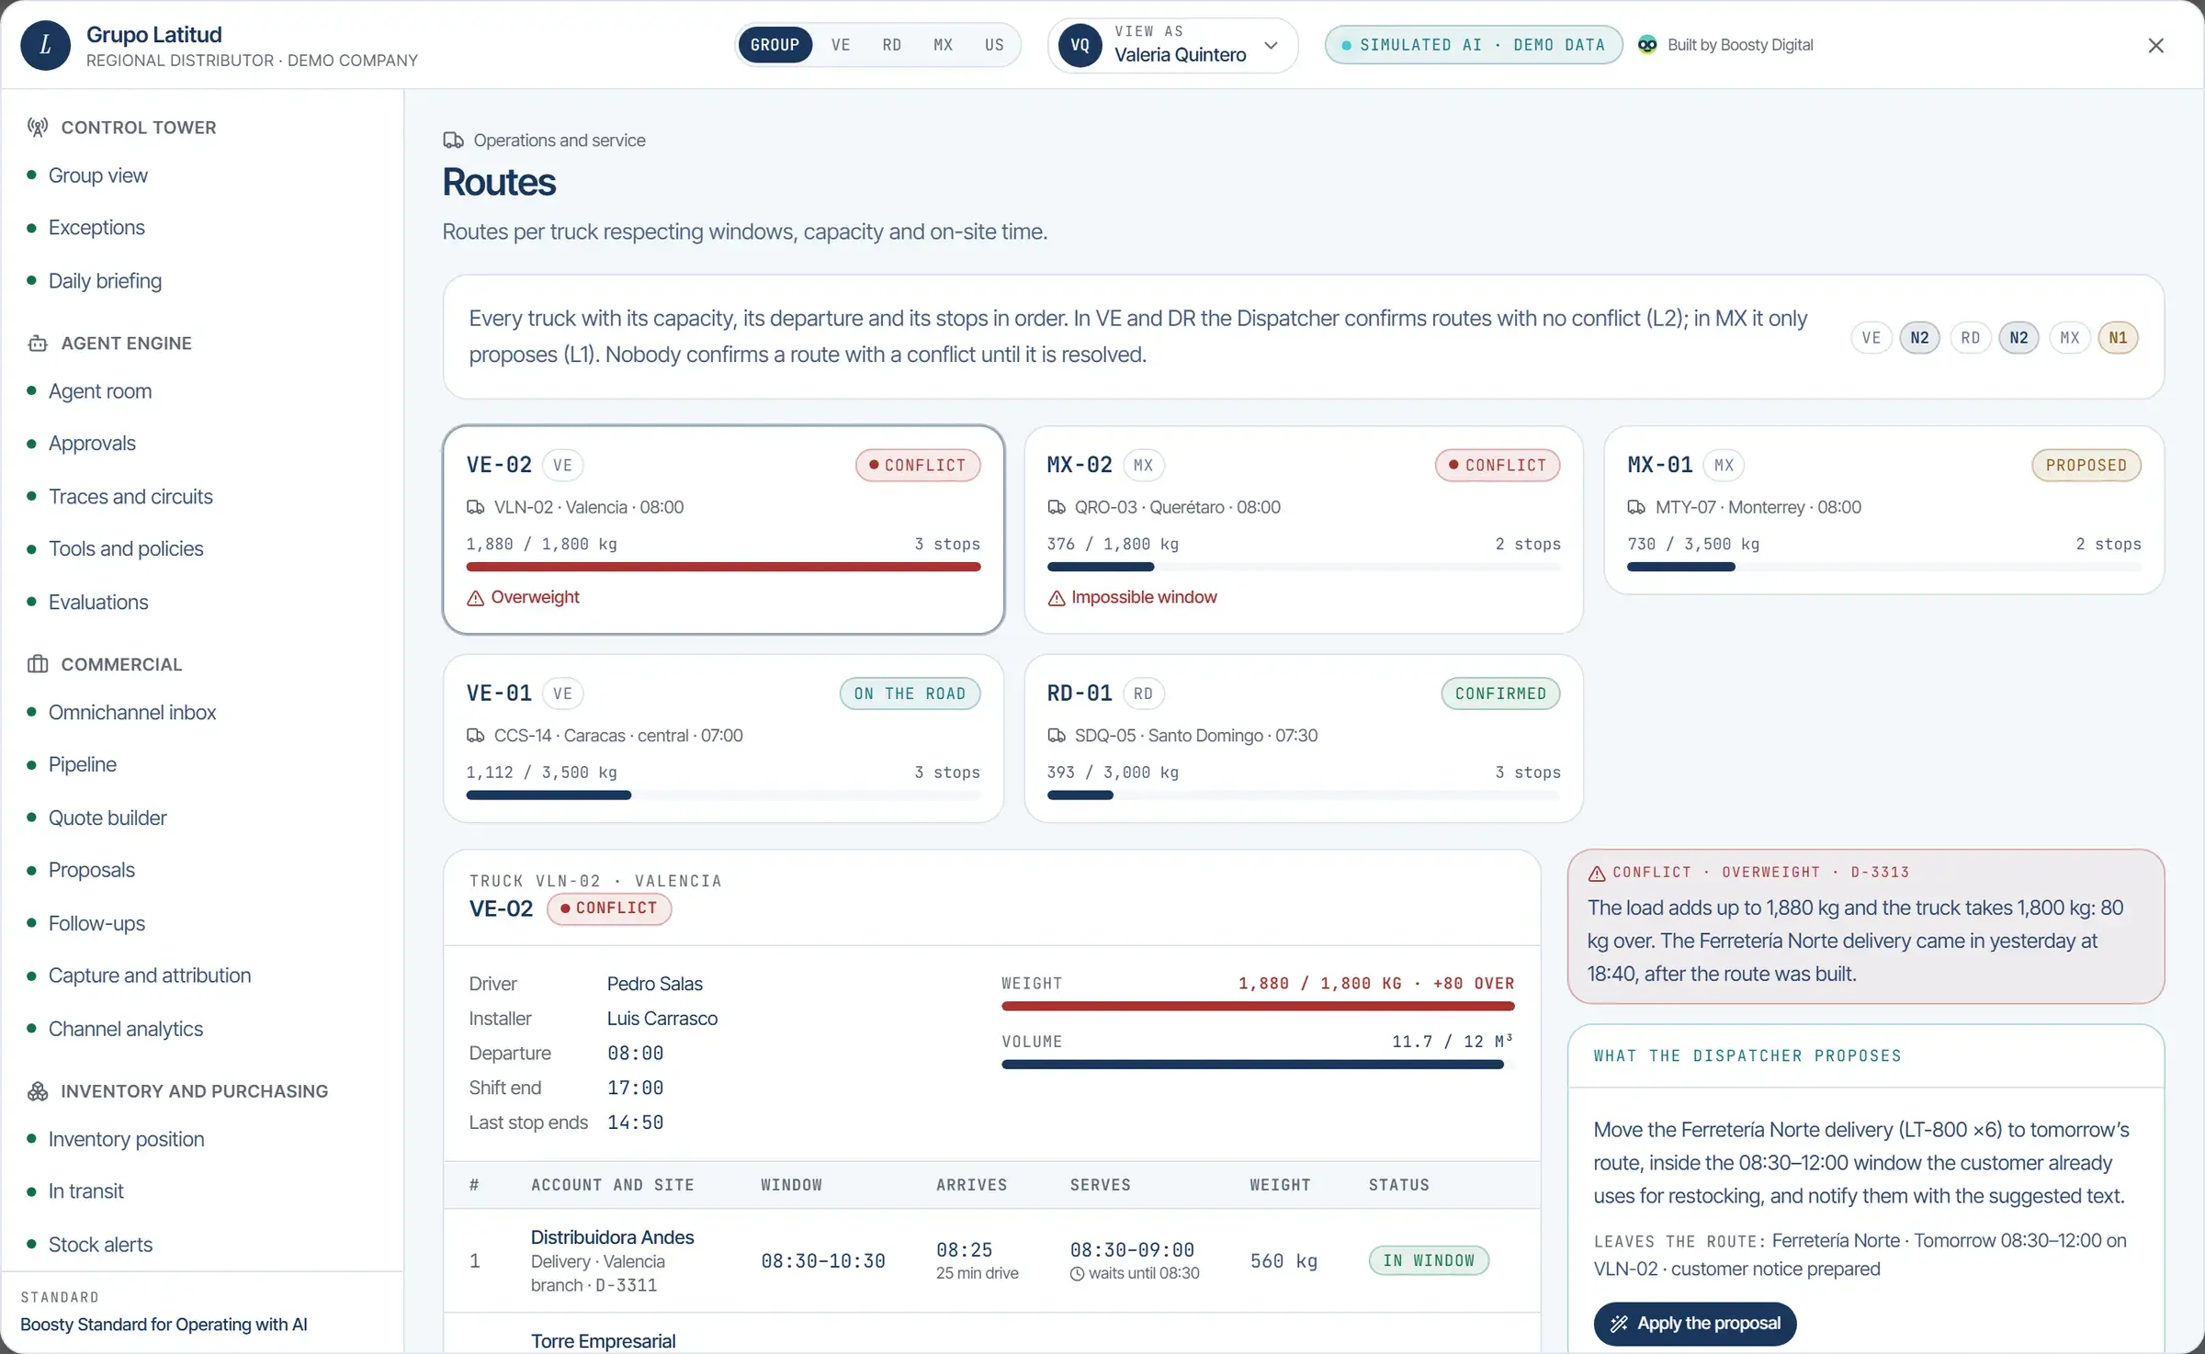
Task: Click the truck icon next to MTY-07 Monterrey
Action: click(1636, 507)
